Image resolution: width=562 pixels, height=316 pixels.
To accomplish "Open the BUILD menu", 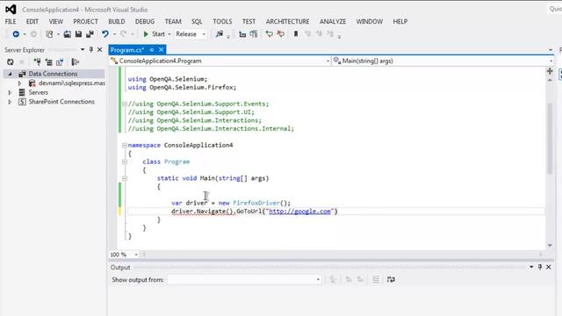I will tap(117, 21).
